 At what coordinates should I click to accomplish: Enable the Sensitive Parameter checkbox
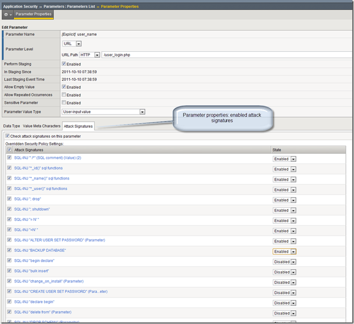pyautogui.click(x=64, y=102)
